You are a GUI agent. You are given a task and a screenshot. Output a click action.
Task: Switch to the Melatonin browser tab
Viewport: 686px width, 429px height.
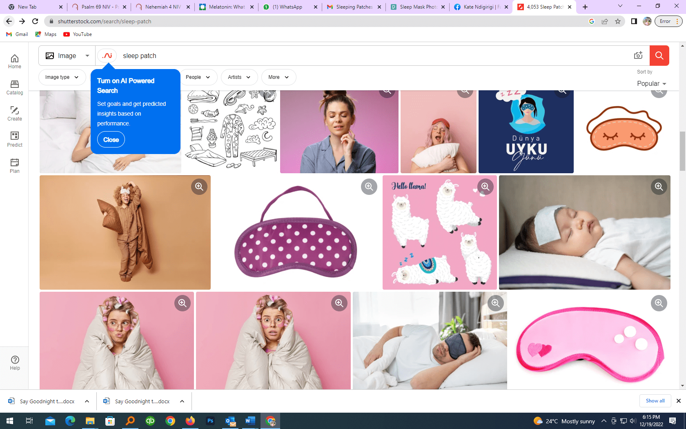(226, 7)
